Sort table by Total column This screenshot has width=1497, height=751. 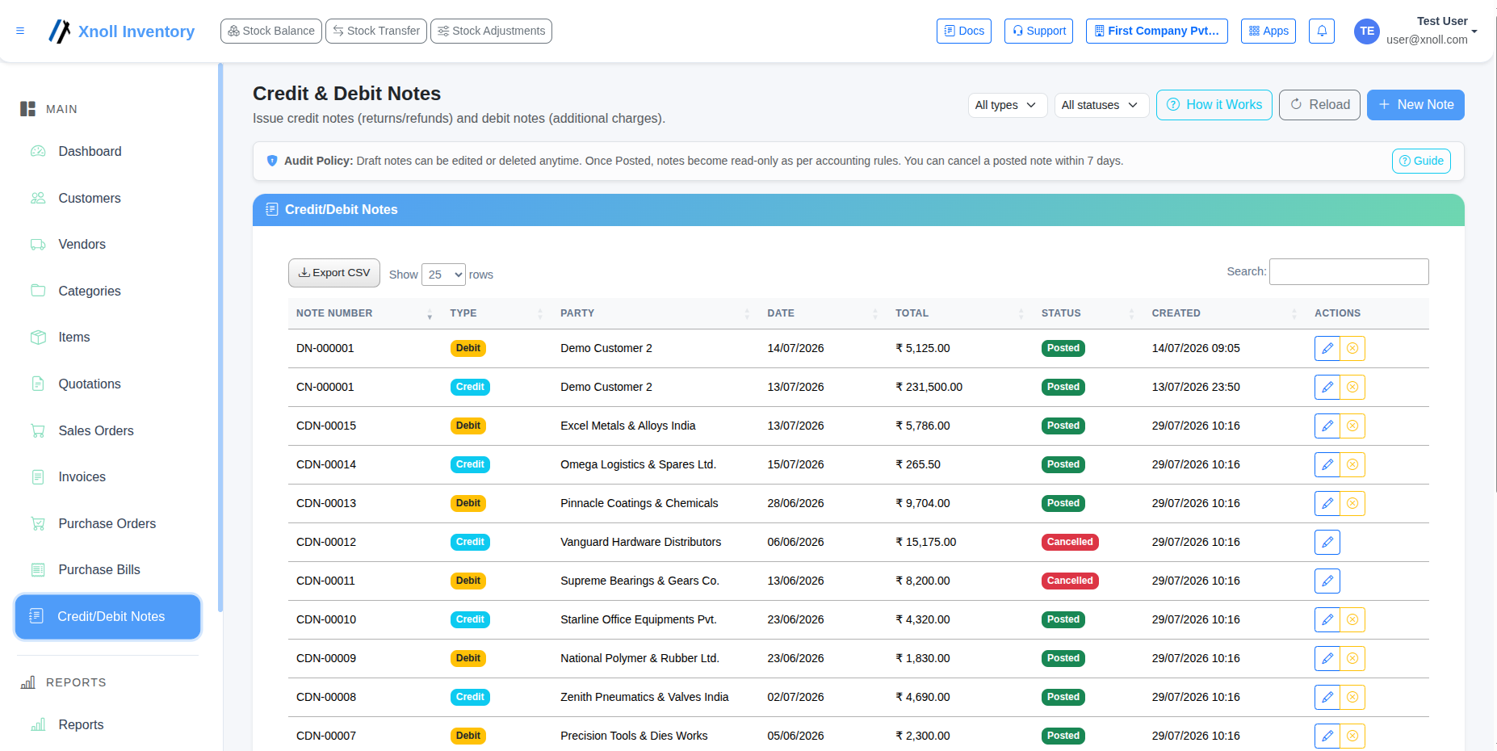(x=960, y=313)
